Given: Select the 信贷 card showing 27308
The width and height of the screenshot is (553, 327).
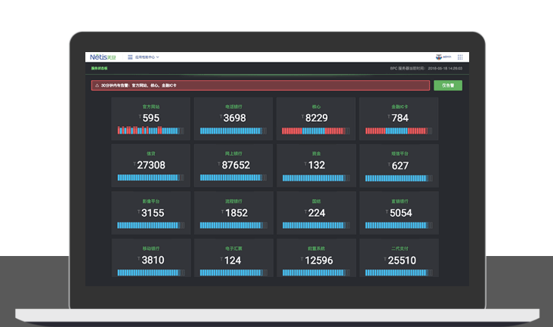Looking at the screenshot, I should click(x=151, y=165).
